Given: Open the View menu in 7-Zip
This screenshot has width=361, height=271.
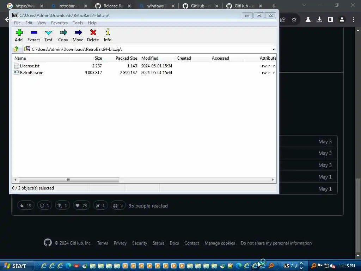Looking at the screenshot, I should pos(42,23).
